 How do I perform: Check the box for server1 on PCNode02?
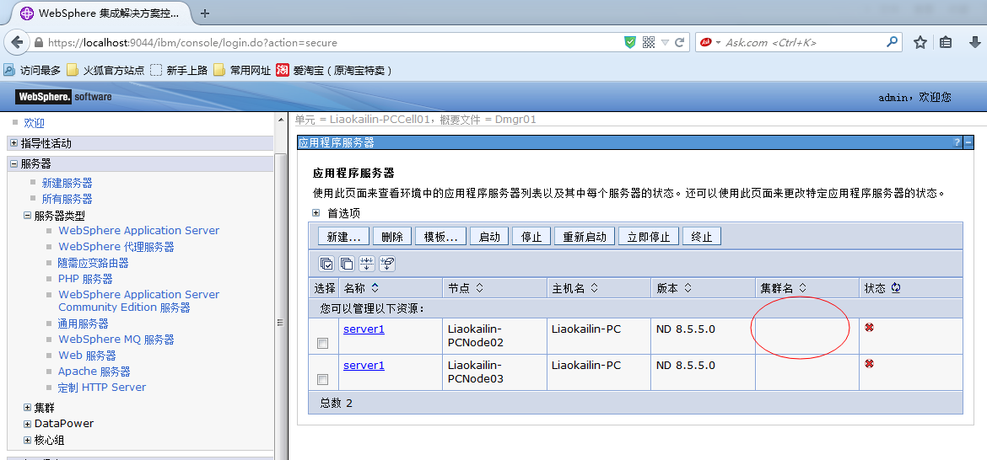pyautogui.click(x=323, y=343)
